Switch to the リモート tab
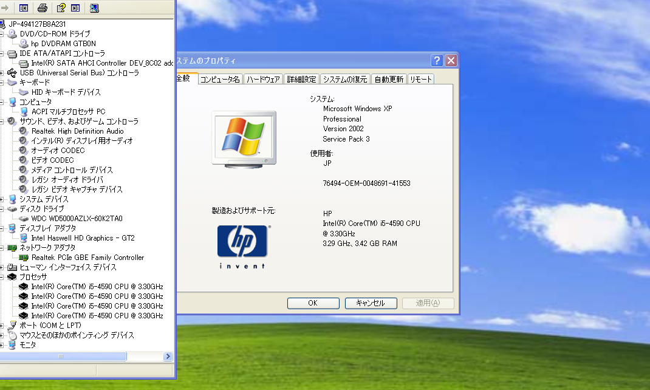This screenshot has width=650, height=390. pos(421,79)
